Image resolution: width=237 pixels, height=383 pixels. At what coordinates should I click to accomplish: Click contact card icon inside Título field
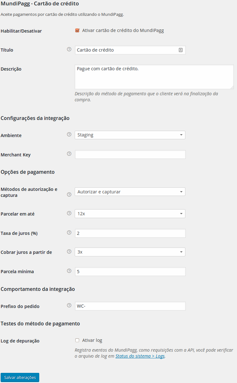tap(181, 50)
